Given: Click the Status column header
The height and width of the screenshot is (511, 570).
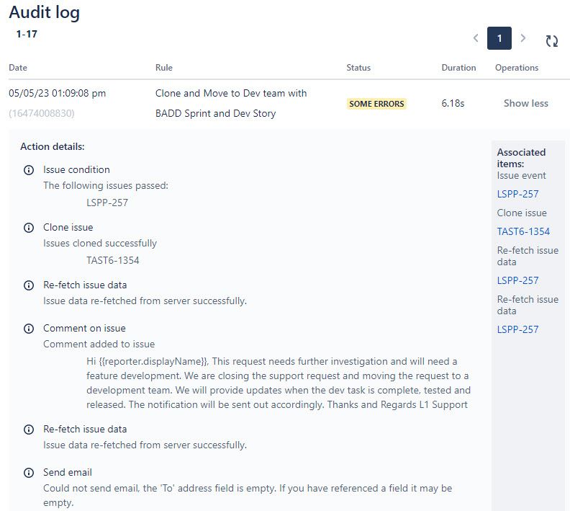Looking at the screenshot, I should pos(358,68).
